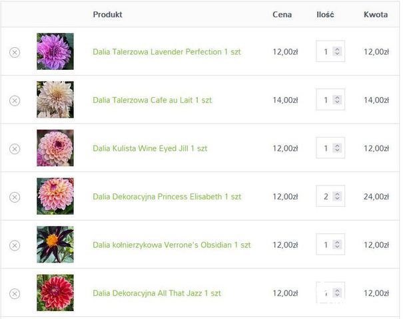Click quantity stepper arrows for Cafe au Lait
Image resolution: width=403 pixels, height=319 pixels.
tap(337, 100)
